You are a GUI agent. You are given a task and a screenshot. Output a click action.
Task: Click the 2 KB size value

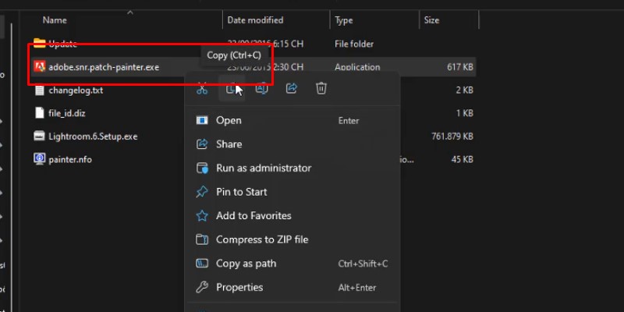click(x=465, y=90)
